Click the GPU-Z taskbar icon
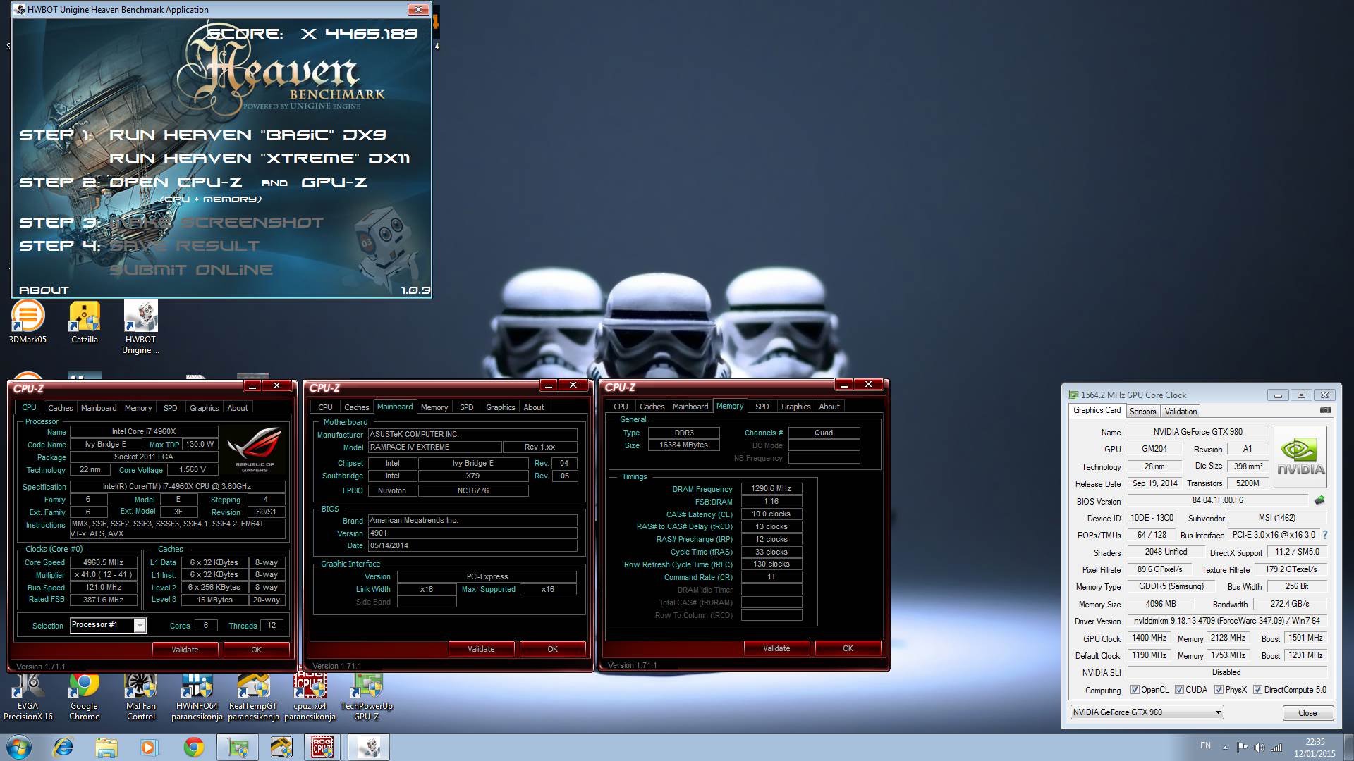This screenshot has height=761, width=1354. click(238, 747)
